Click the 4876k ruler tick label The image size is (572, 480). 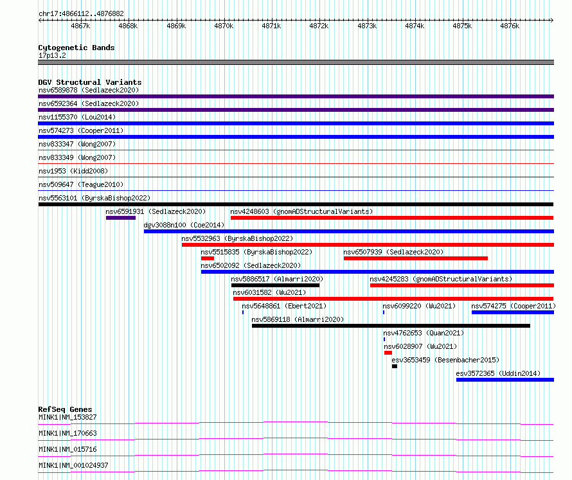510,26
